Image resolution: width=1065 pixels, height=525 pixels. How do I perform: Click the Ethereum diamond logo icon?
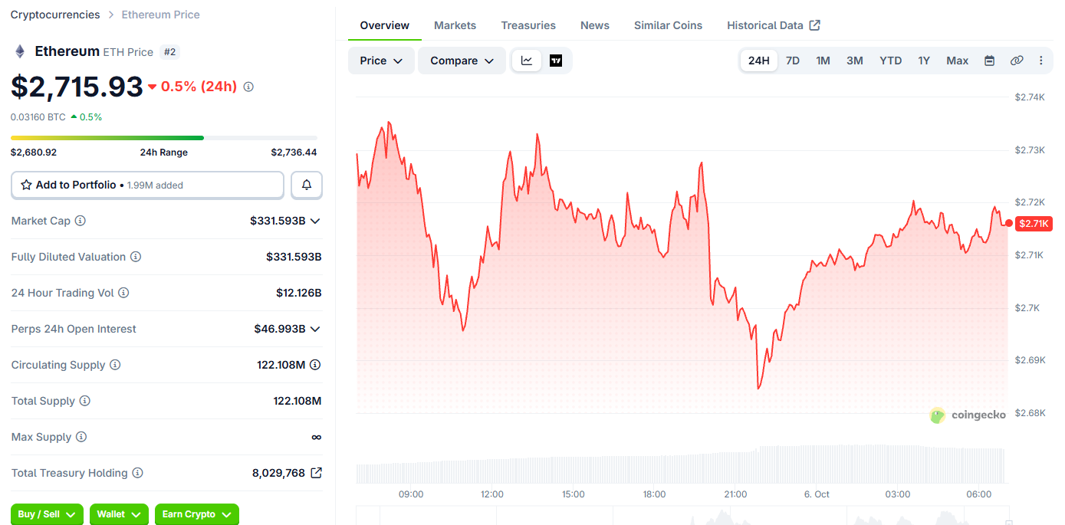20,51
